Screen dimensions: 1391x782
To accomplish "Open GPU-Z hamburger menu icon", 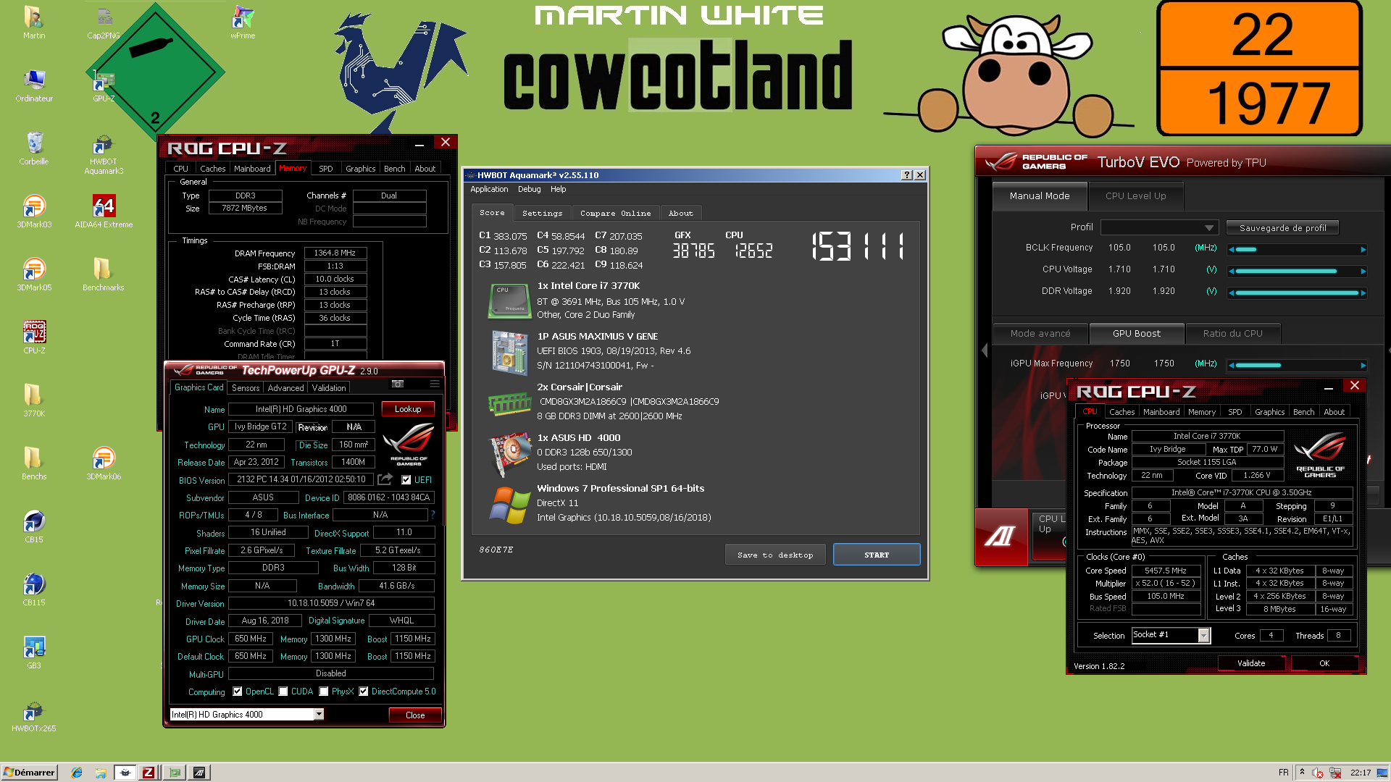I will 435,384.
